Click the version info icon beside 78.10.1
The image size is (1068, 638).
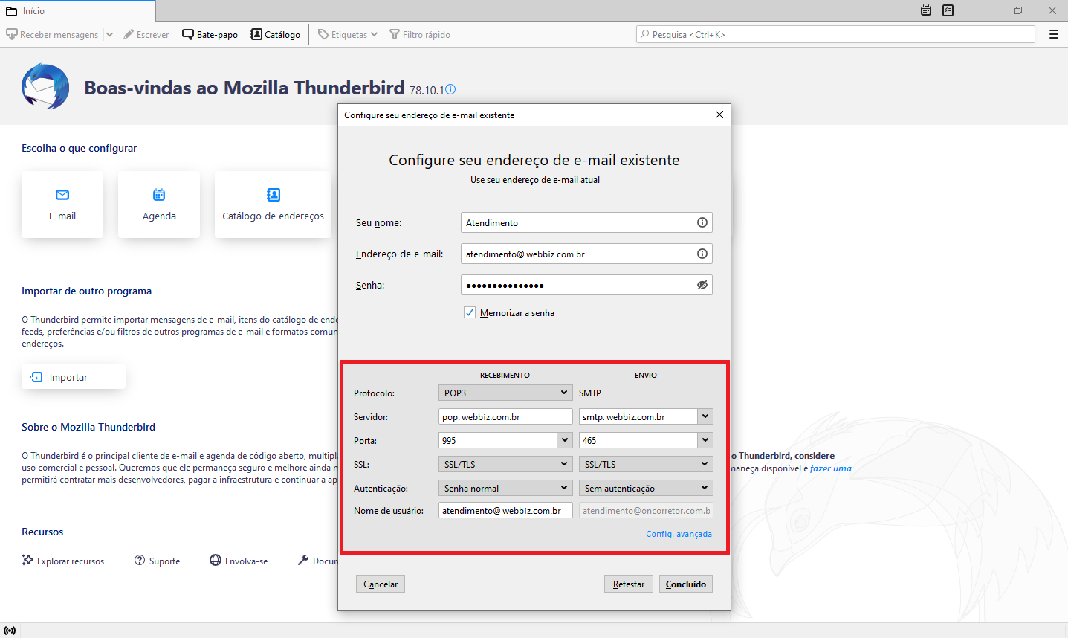coord(450,89)
